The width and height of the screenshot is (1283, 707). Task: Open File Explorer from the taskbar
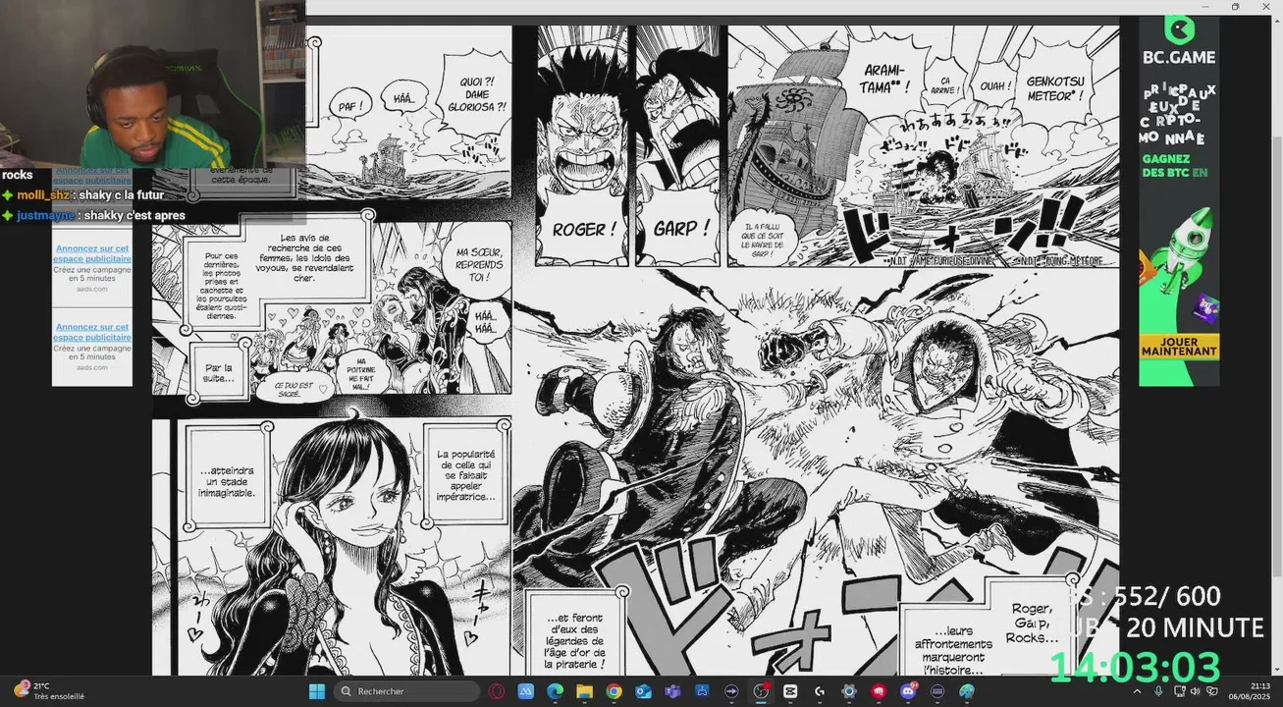coord(584,691)
